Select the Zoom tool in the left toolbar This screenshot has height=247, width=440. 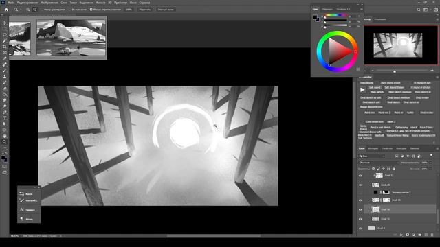[x=5, y=142]
